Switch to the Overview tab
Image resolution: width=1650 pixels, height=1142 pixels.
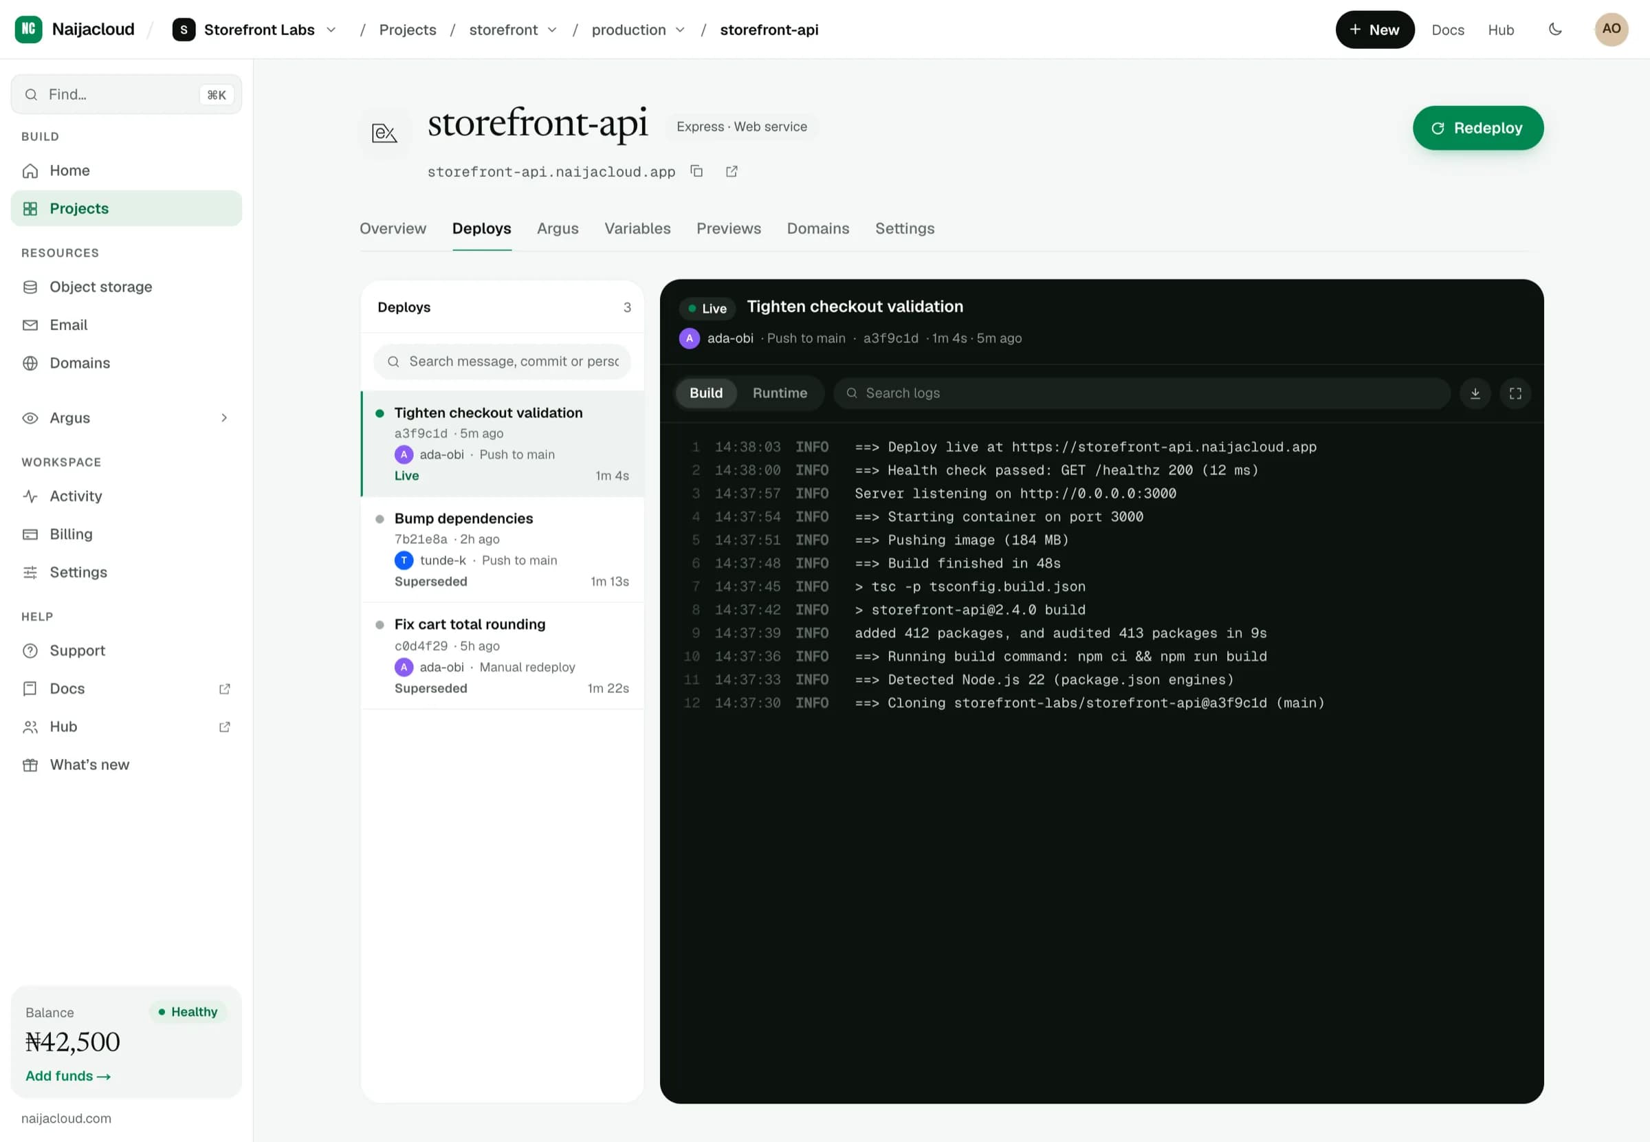392,228
